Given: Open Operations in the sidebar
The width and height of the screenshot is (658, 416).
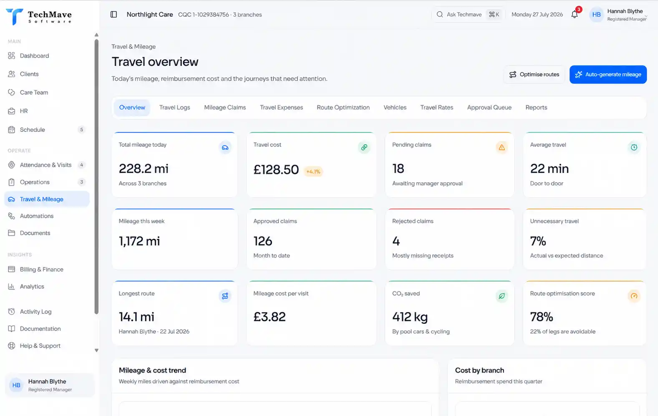Looking at the screenshot, I should pos(47,182).
